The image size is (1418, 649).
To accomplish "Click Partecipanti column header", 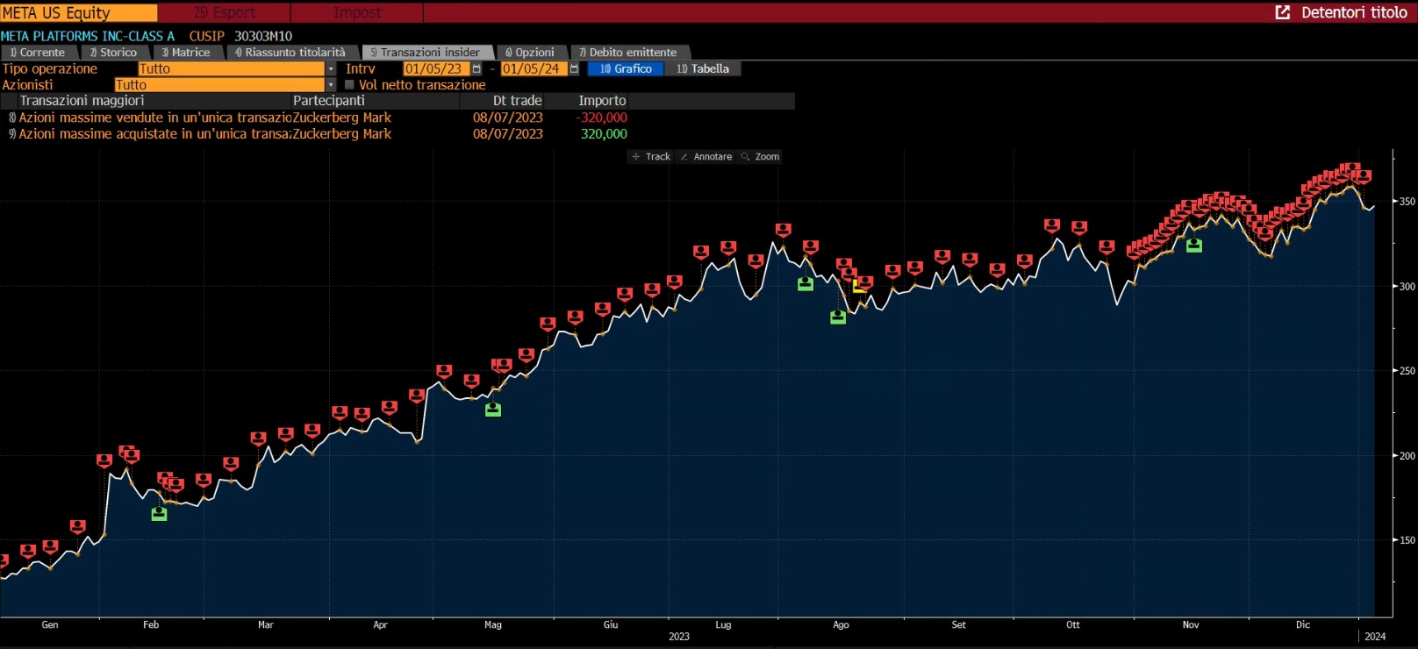I will click(329, 101).
